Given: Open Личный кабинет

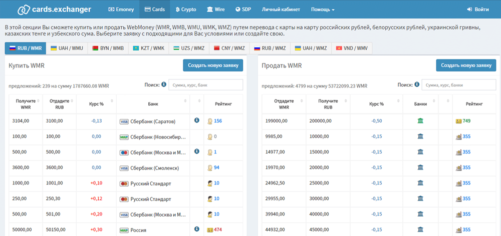Looking at the screenshot, I should coord(281,9).
